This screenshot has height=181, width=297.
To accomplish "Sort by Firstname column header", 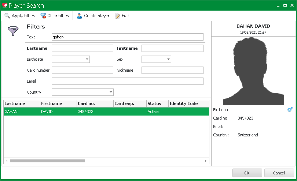I will [59, 103].
